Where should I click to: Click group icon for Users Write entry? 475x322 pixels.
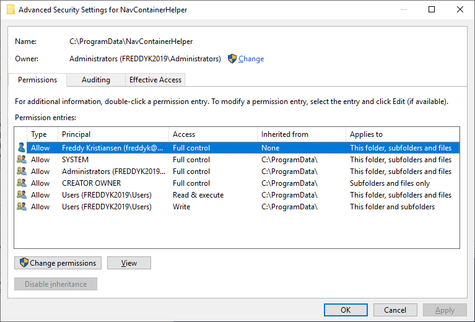tap(22, 207)
